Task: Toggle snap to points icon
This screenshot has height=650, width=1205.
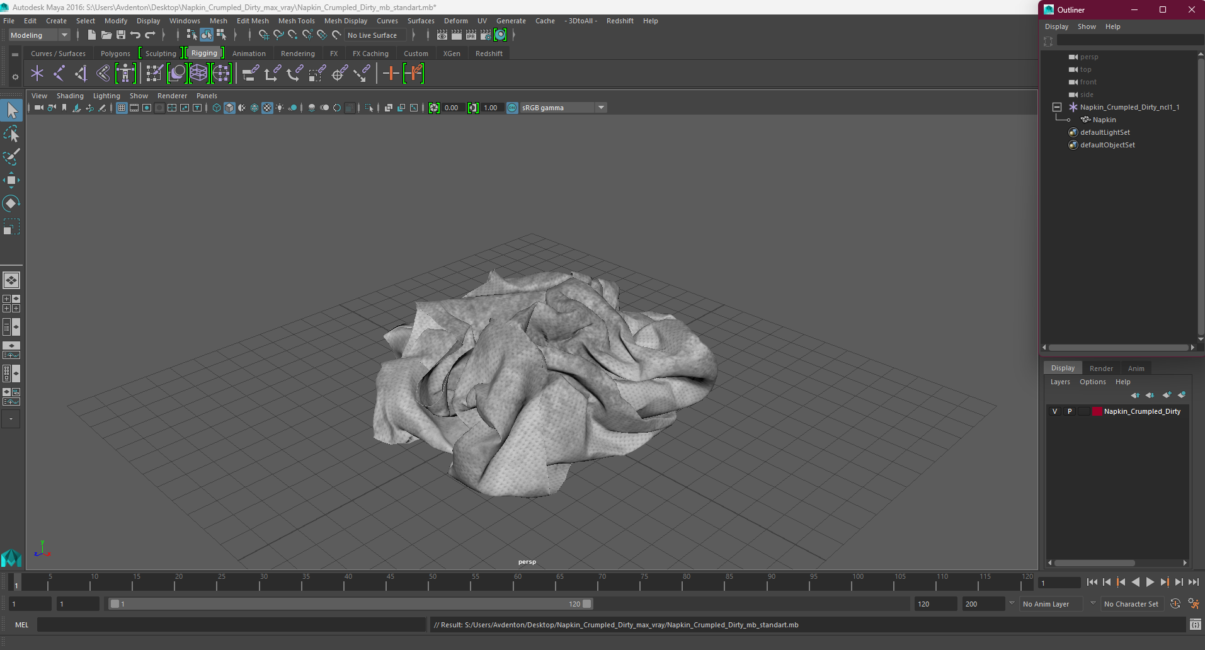Action: 292,35
